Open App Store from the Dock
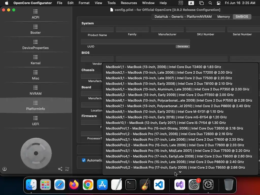 102,185
